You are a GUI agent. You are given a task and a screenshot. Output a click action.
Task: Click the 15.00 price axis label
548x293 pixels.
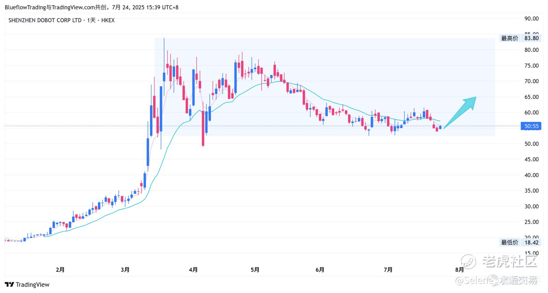coord(532,253)
